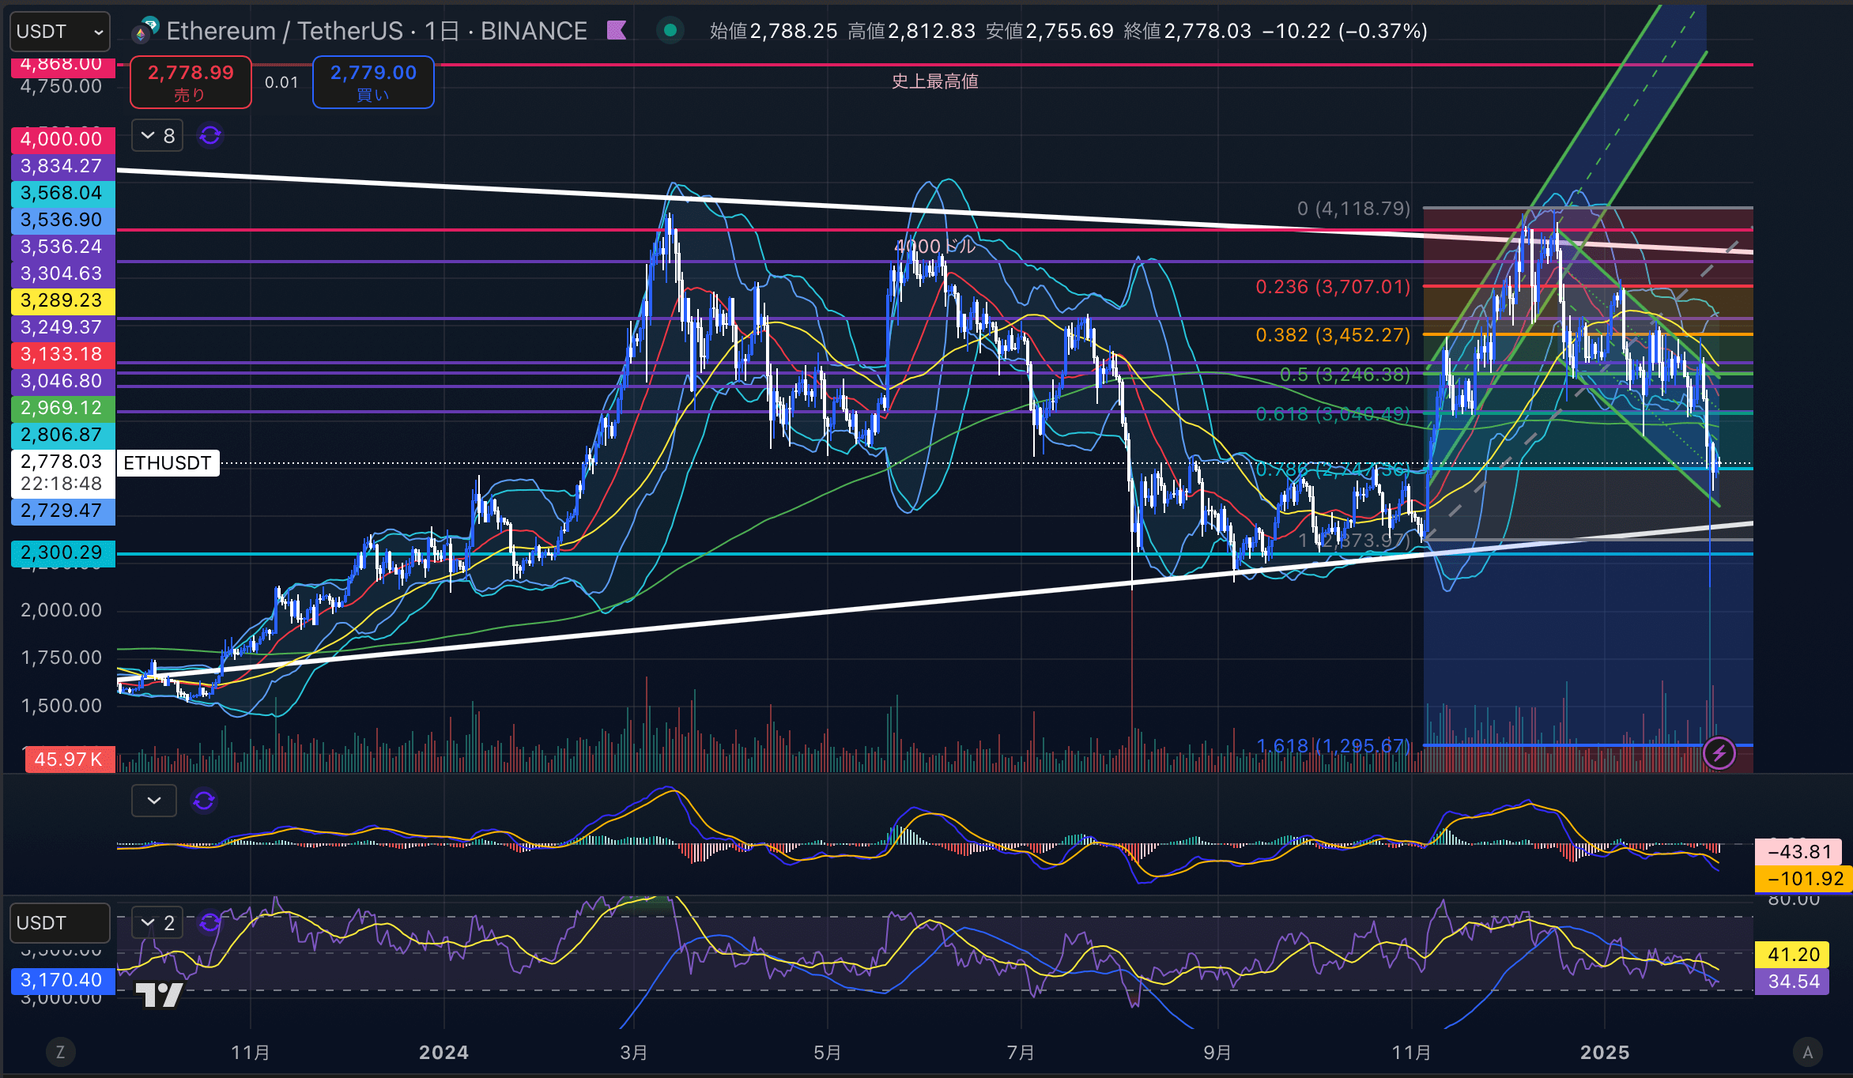Click the Ethereum symbol logo icon

coord(145,30)
